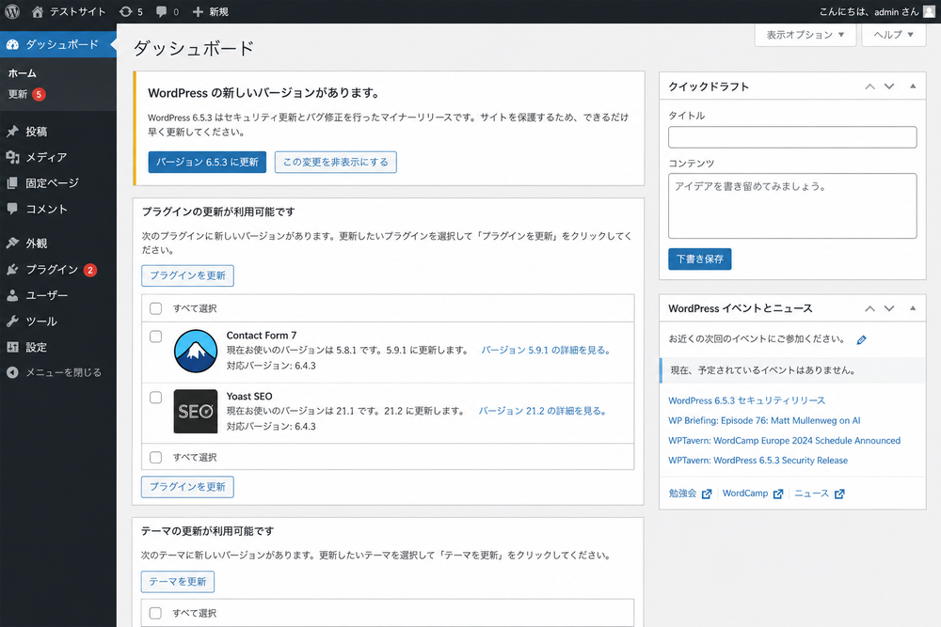Image resolution: width=941 pixels, height=627 pixels.
Task: Click the Contact Form 7 mountain logo
Action: click(x=196, y=351)
